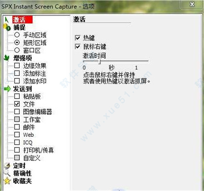Click the 秒 unit label under the slider

pyautogui.click(x=112, y=67)
